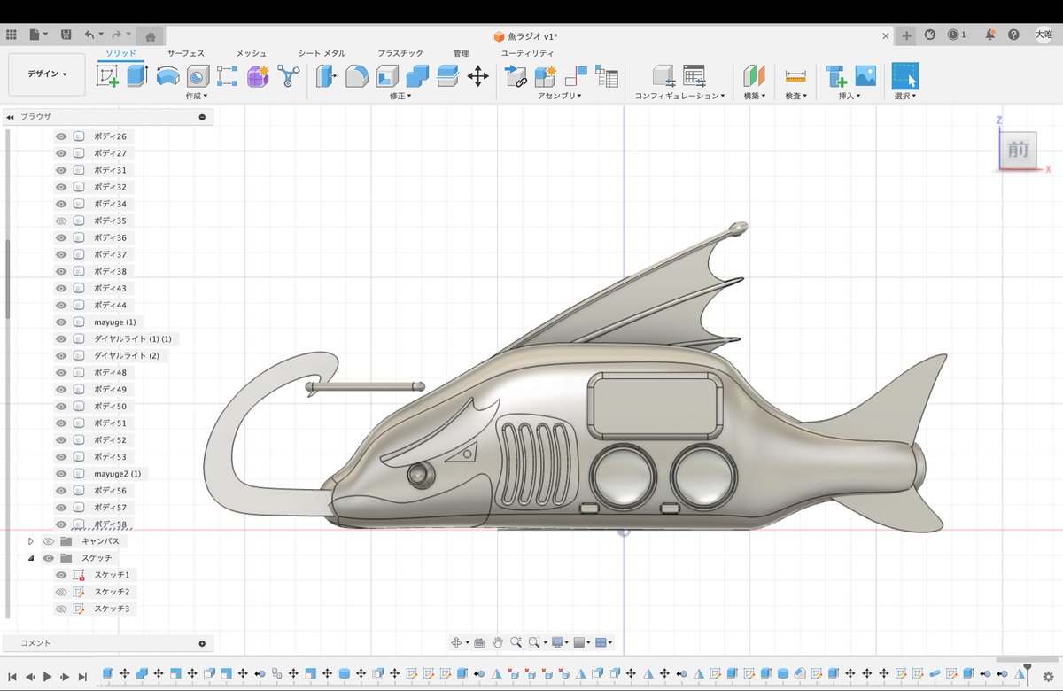This screenshot has width=1063, height=691.
Task: Hide the mayuge (1) body
Action: [x=59, y=322]
